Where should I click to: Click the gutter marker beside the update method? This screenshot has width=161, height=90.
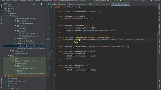pyautogui.click(x=52, y=51)
